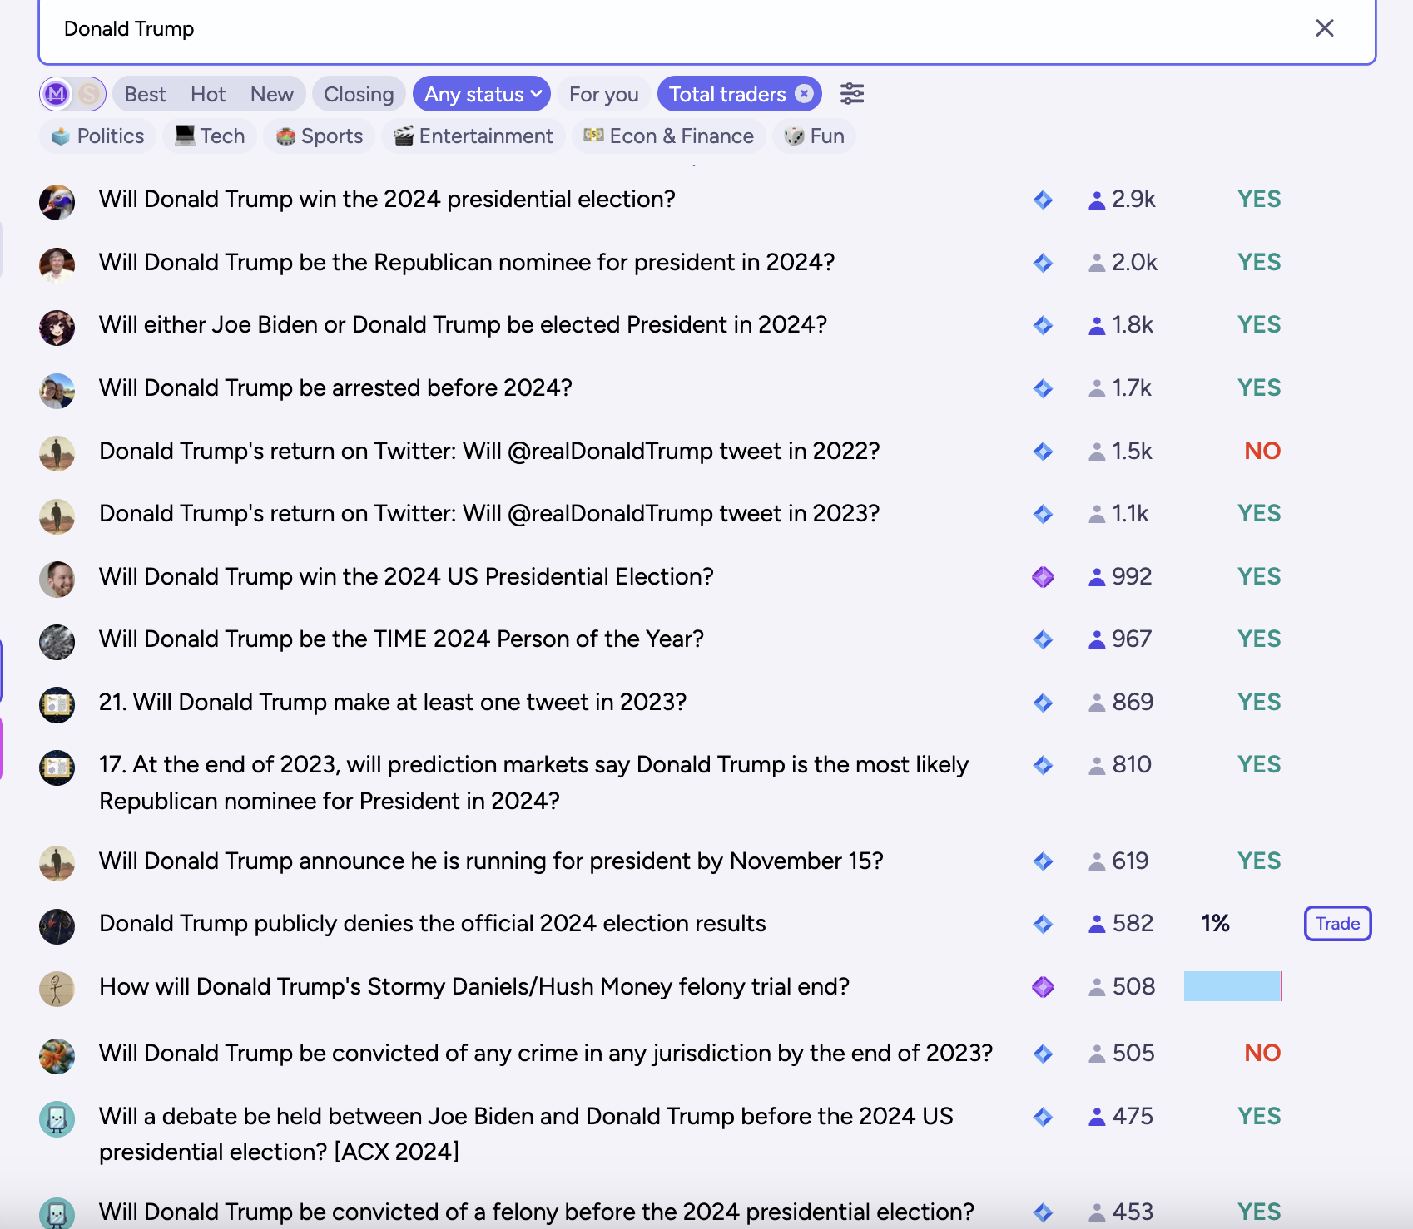Viewport: 1413px width, 1229px height.
Task: Filter by the Sports topic
Action: pyautogui.click(x=320, y=136)
